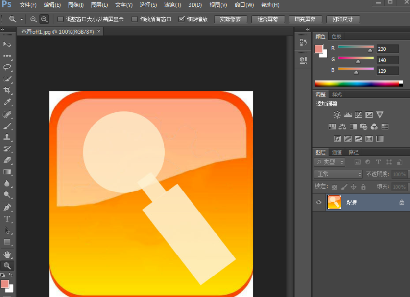Select the Crop tool

(x=7, y=90)
